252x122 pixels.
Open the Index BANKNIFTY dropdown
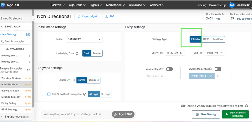pos(84,39)
